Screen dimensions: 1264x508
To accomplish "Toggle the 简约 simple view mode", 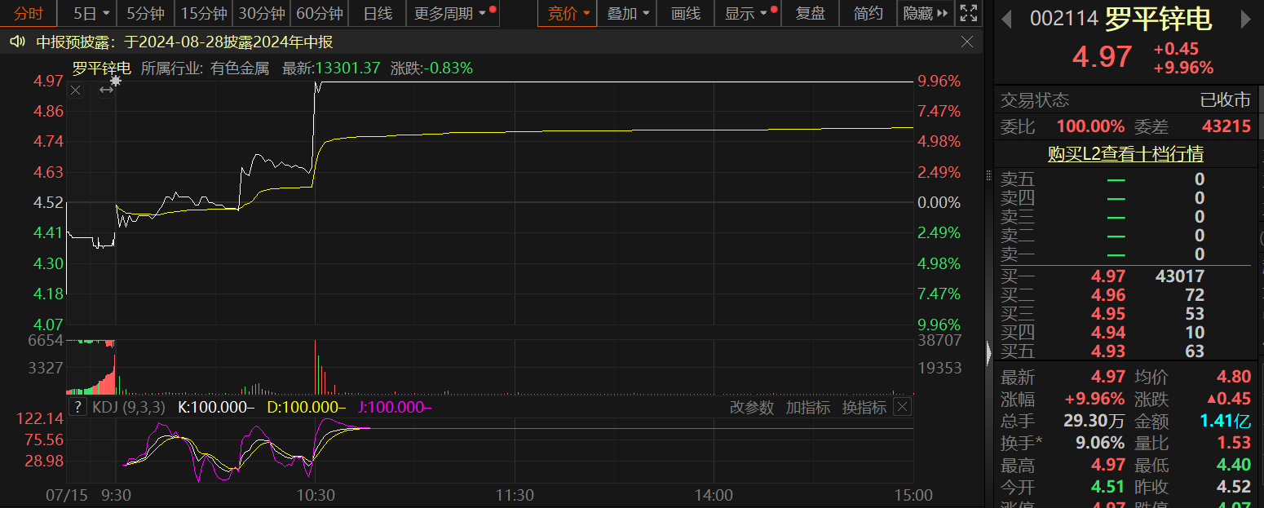I will pos(868,13).
